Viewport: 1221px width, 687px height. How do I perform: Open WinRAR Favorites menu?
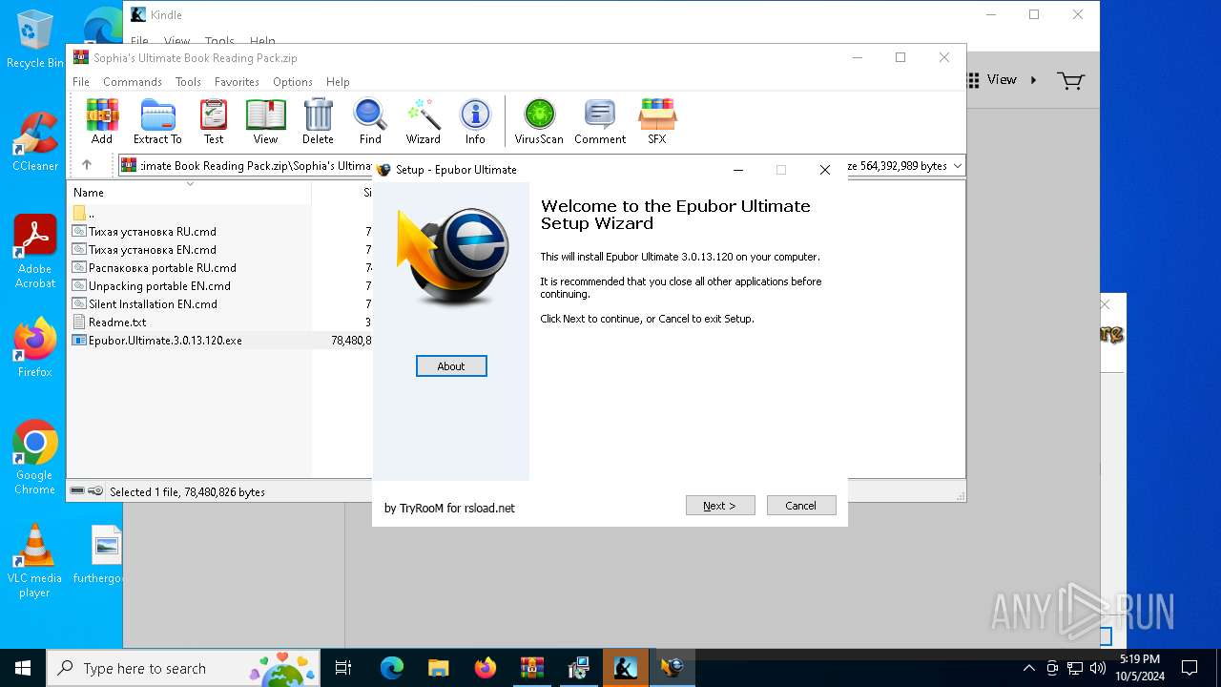[237, 82]
